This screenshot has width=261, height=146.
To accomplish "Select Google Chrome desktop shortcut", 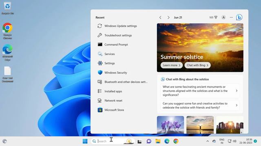I will pos(7,31).
